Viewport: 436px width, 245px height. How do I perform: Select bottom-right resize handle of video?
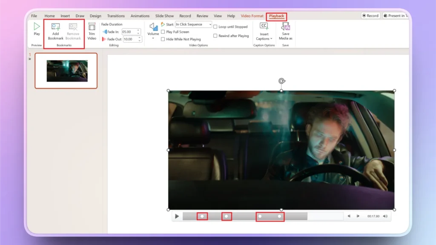coord(394,210)
